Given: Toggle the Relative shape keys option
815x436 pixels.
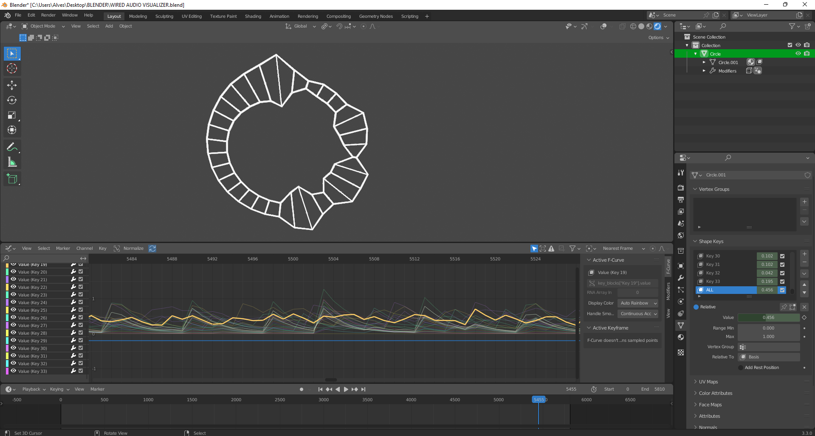Looking at the screenshot, I should [x=695, y=307].
